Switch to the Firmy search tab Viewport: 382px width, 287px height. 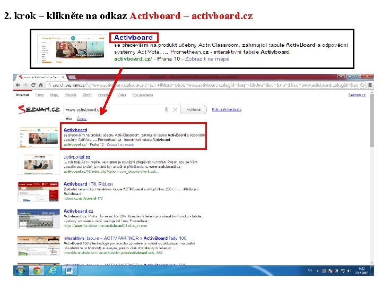[39, 95]
